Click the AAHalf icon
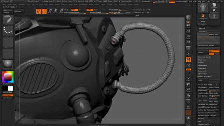The image size is (224, 126). pos(188,43)
